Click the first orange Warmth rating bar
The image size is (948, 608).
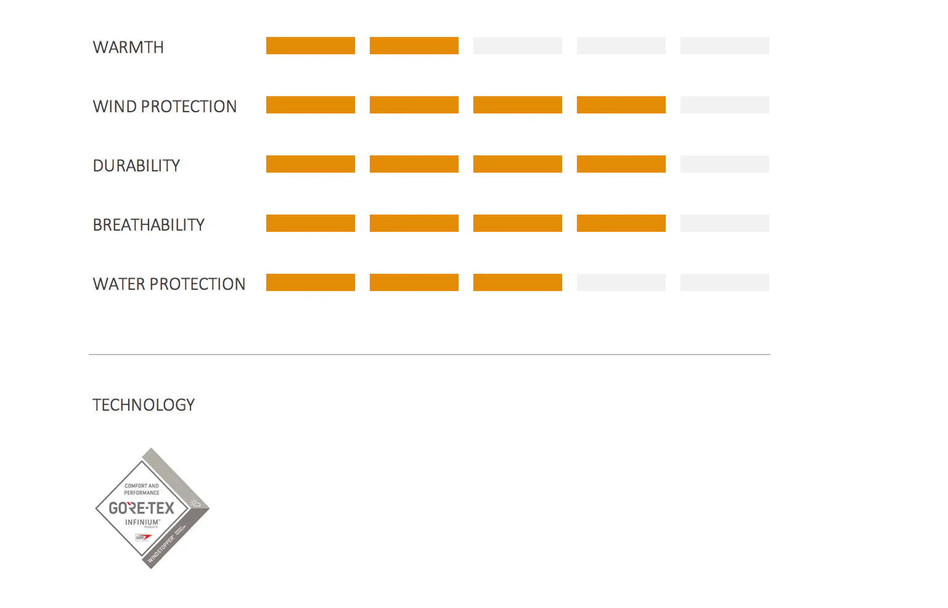[311, 46]
